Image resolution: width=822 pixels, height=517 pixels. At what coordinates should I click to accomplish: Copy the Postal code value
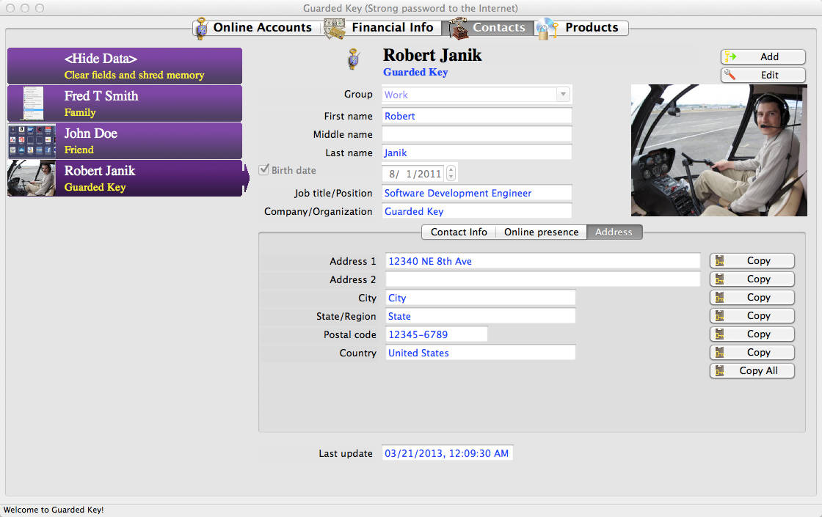[752, 334]
